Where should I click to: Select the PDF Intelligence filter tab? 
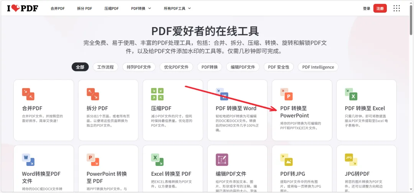(x=318, y=67)
